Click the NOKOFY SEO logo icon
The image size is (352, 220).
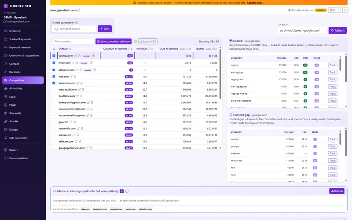coord(6,6)
